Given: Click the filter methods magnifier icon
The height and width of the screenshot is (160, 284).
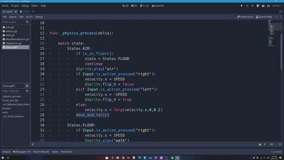Looking at the screenshot, I should (27, 91).
